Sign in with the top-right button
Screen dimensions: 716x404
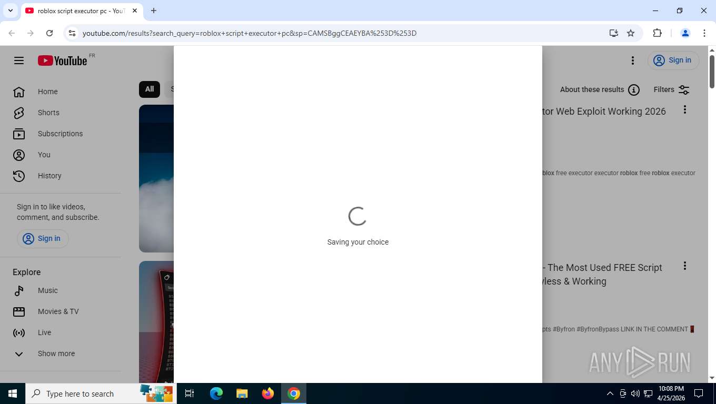[x=673, y=60]
